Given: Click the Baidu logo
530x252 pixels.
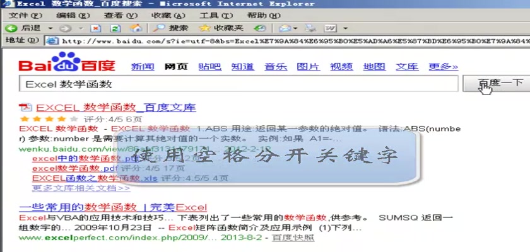Looking at the screenshot, I should pos(67,62).
